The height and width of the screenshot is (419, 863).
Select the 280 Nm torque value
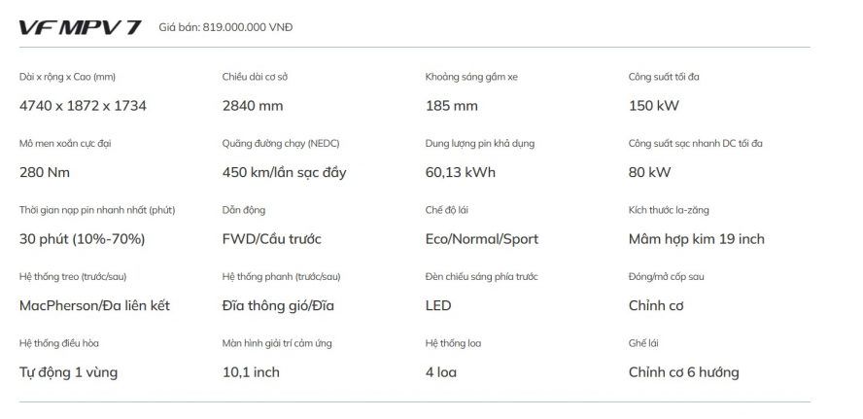(x=45, y=173)
